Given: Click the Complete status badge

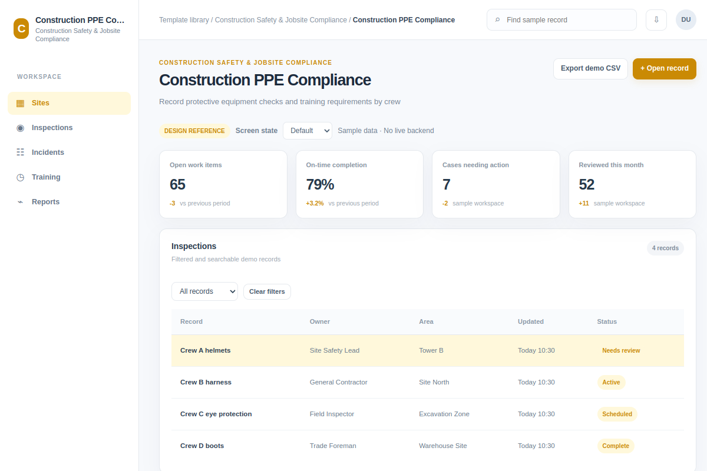Looking at the screenshot, I should click(616, 446).
